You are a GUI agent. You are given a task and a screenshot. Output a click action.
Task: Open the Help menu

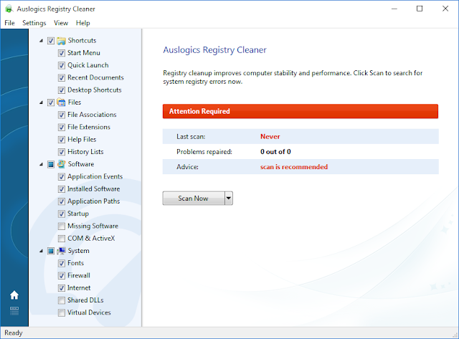tap(83, 23)
